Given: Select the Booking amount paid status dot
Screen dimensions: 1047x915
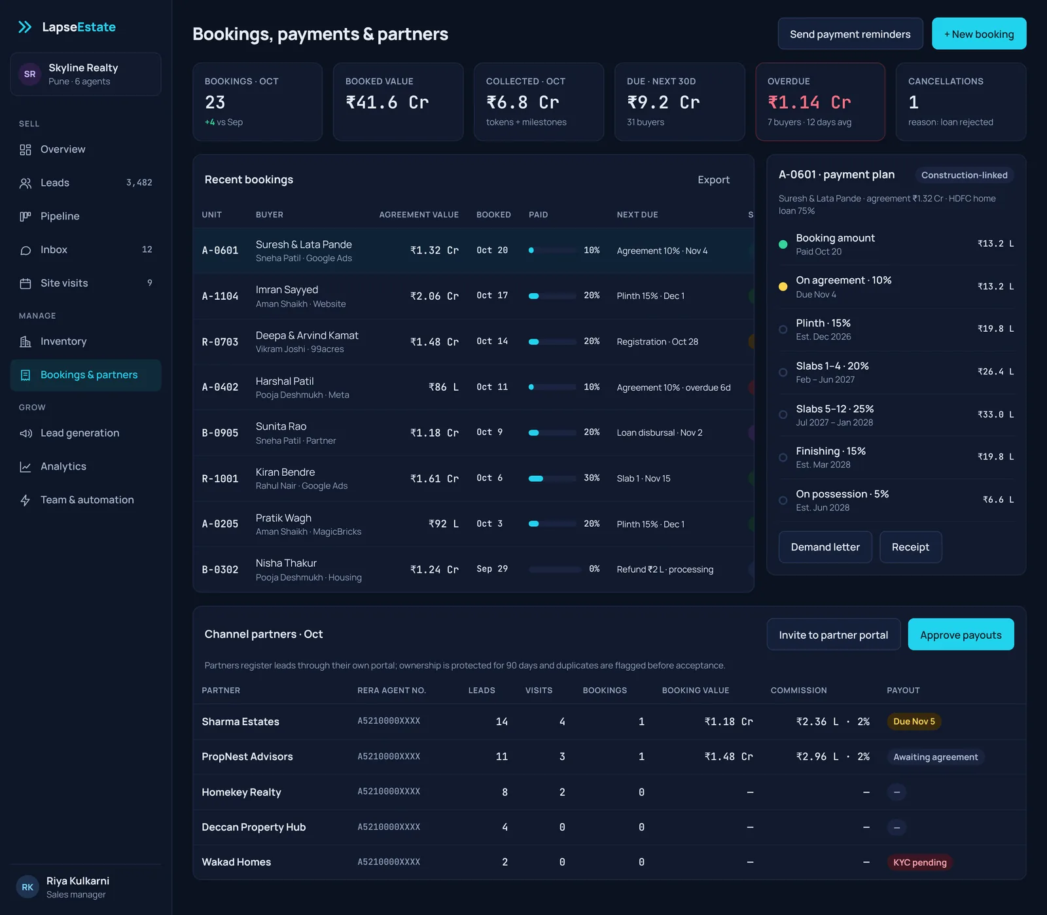Looking at the screenshot, I should coord(783,244).
